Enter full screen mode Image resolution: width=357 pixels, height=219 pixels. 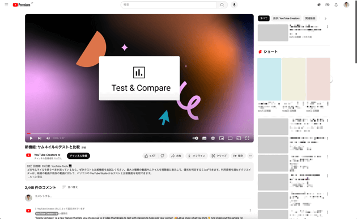247,138
